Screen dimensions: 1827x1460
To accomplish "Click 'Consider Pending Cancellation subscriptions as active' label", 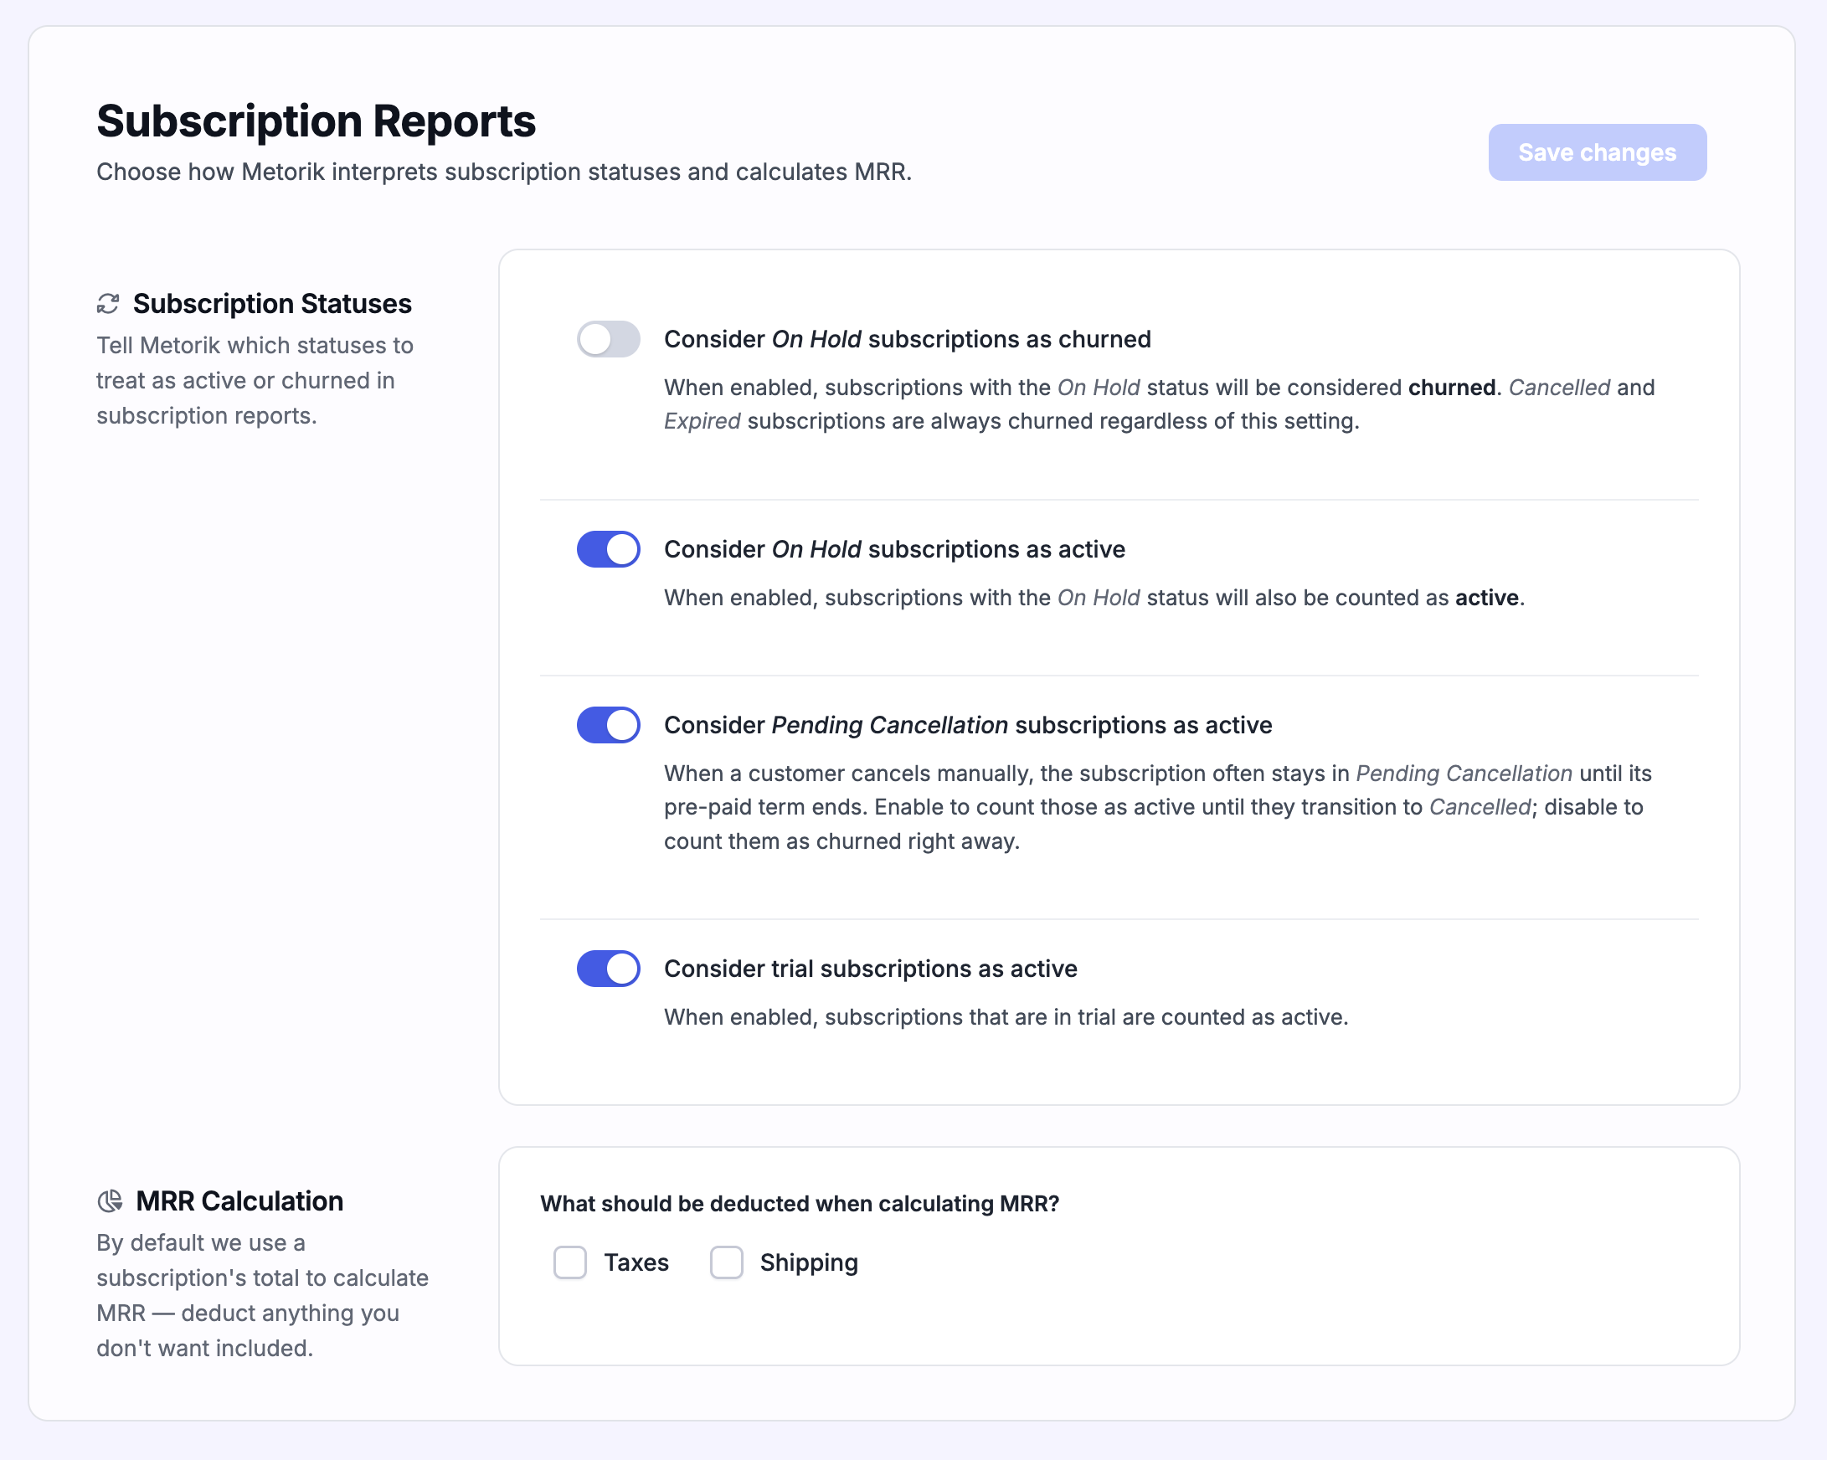I will [968, 725].
